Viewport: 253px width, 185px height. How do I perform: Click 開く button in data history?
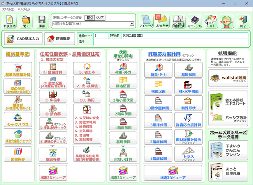(90, 18)
